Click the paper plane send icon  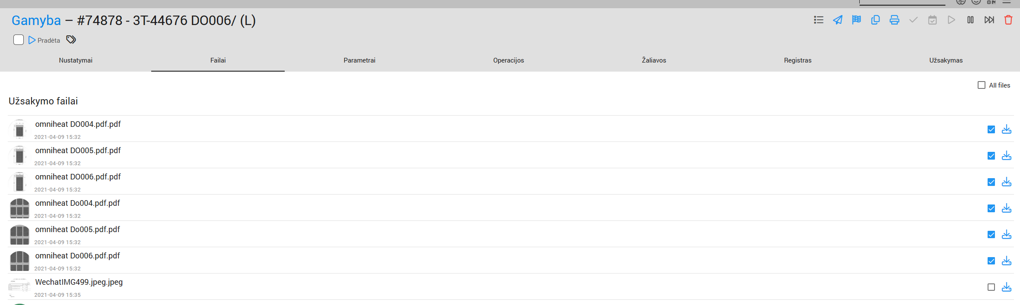tap(838, 20)
